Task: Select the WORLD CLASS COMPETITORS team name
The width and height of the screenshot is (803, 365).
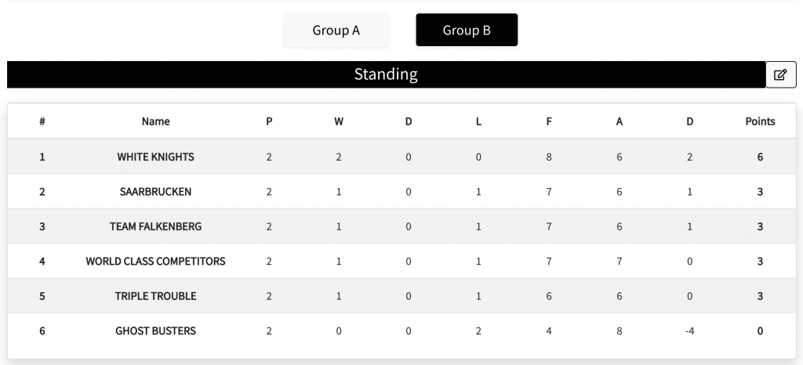Action: coord(156,262)
